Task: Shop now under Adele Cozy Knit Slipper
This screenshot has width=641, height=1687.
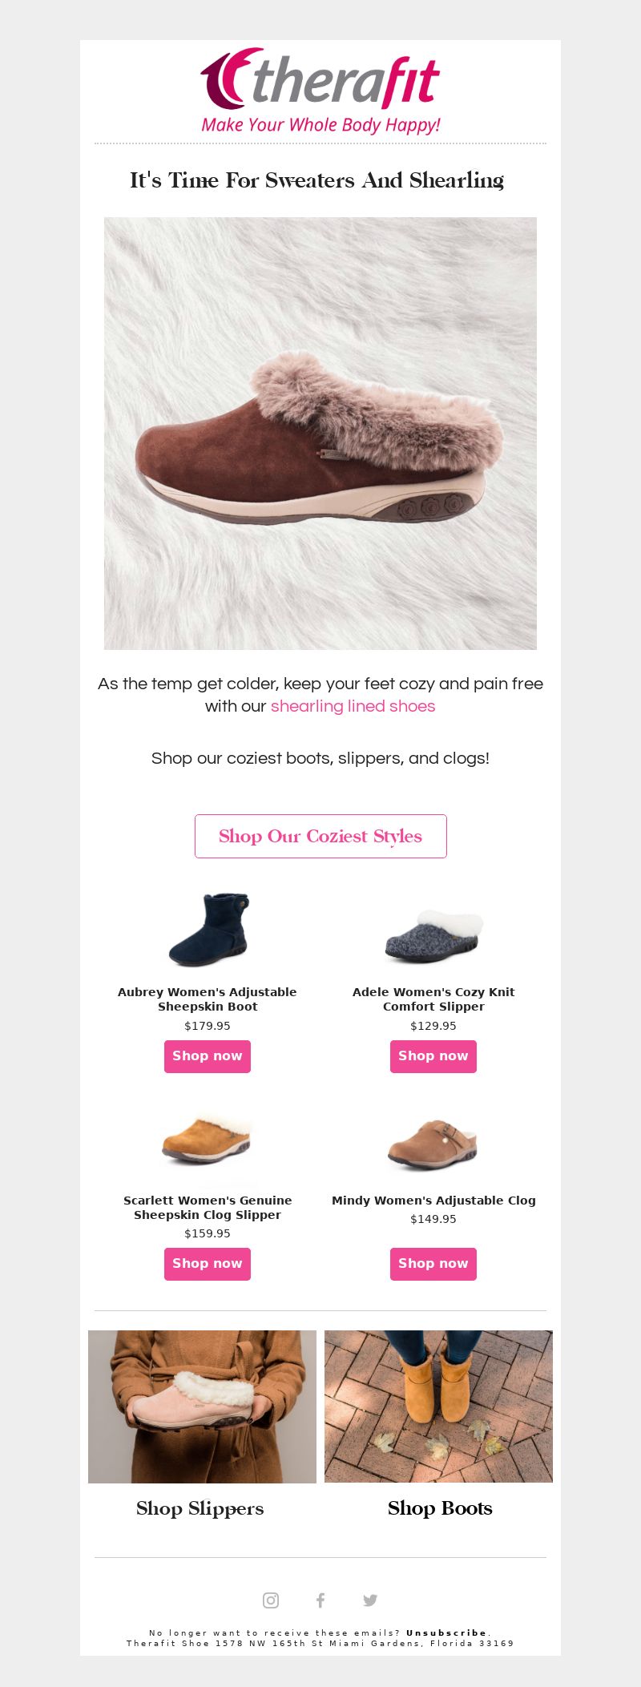Action: pos(433,1056)
